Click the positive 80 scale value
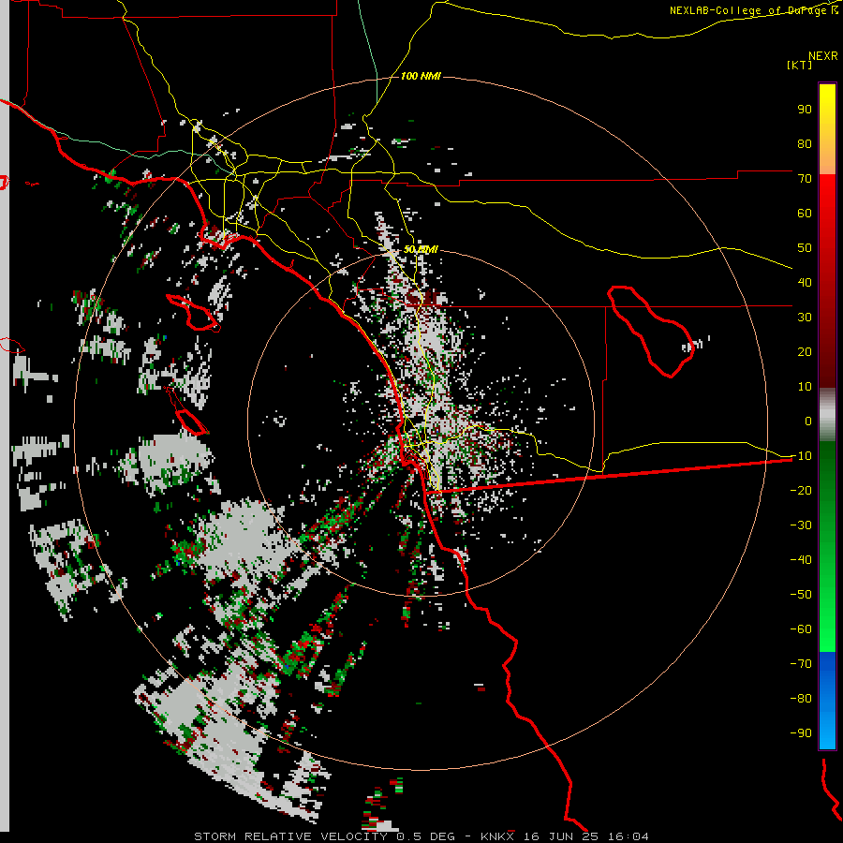The image size is (843, 843). point(805,143)
